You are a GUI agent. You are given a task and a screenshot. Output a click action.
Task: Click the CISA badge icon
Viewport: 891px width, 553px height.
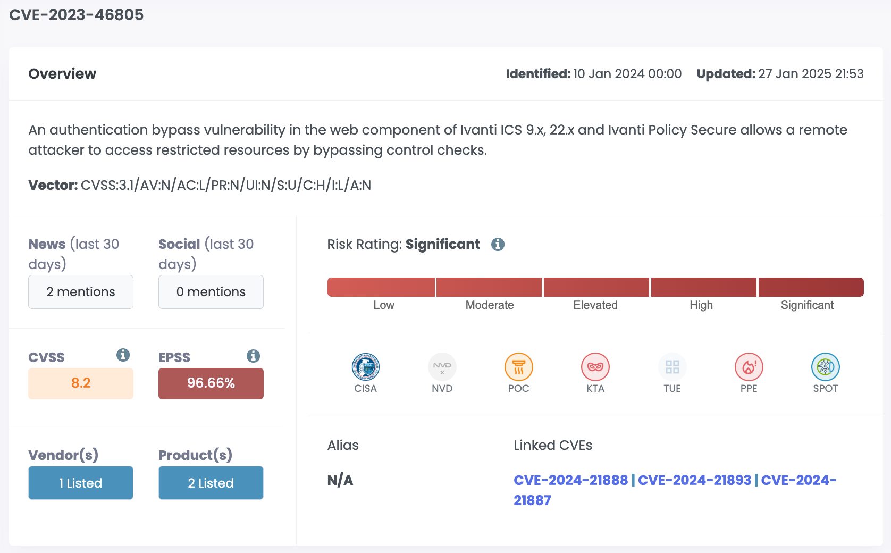click(365, 367)
